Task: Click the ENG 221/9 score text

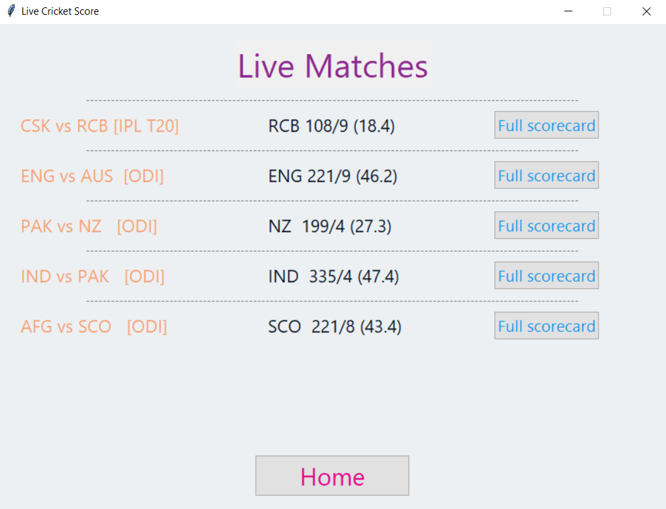Action: click(x=332, y=176)
